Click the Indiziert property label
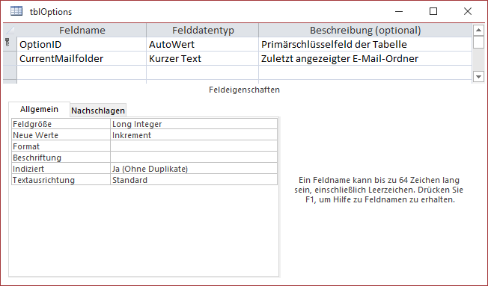Image resolution: width=488 pixels, height=286 pixels. pos(61,169)
